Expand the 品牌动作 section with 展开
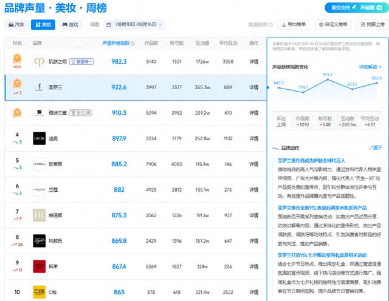Screen dimensions: 389x301 tap(376, 147)
